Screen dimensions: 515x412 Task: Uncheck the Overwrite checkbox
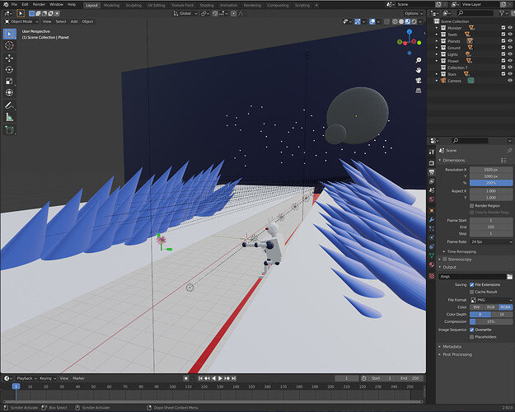click(x=472, y=330)
